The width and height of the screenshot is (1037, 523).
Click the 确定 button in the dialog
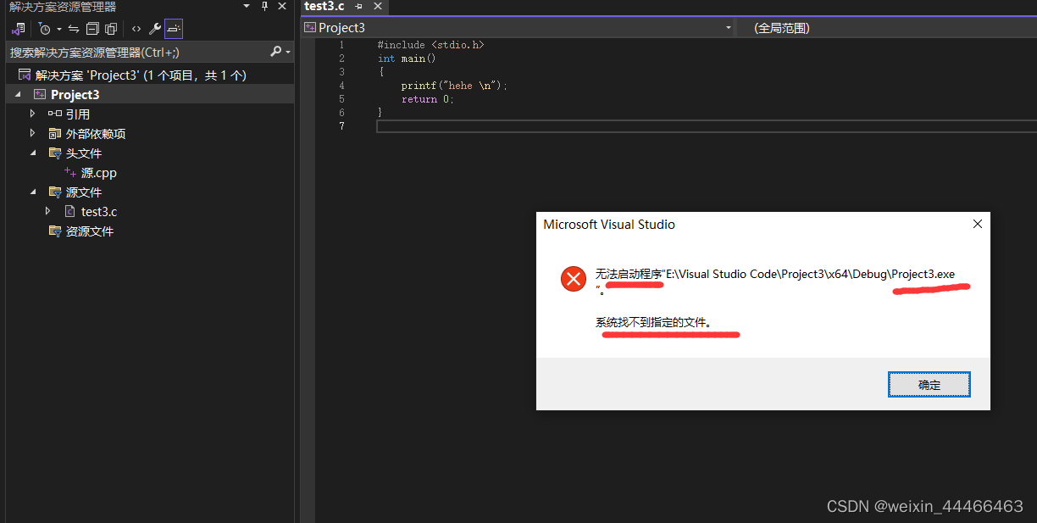[929, 384]
